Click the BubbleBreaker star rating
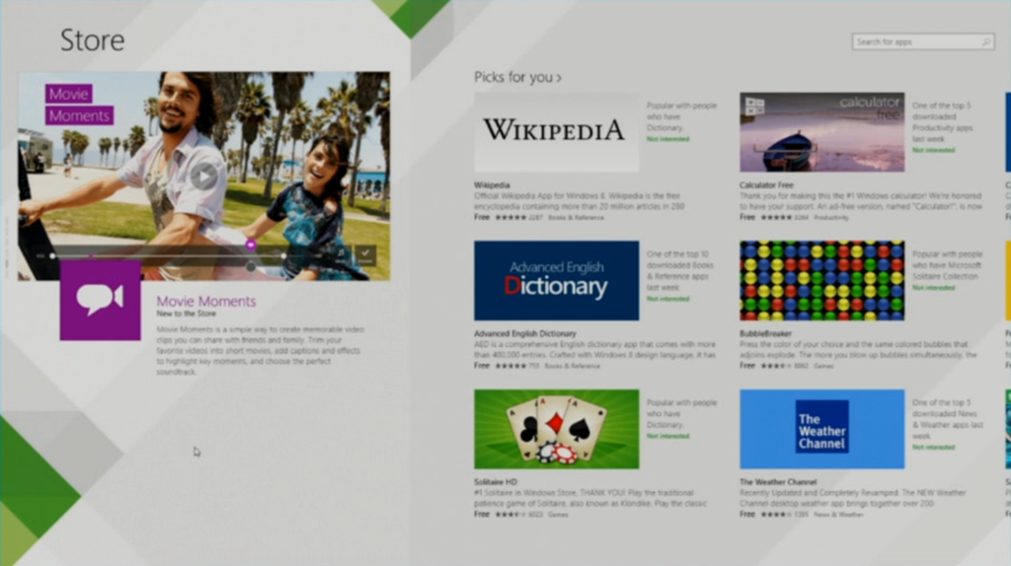Viewport: 1011px width, 566px height. pos(776,366)
